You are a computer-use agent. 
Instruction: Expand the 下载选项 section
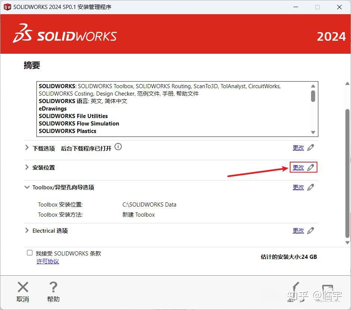27,147
